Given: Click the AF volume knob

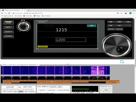Looking at the screenshot, I should 24,26.
